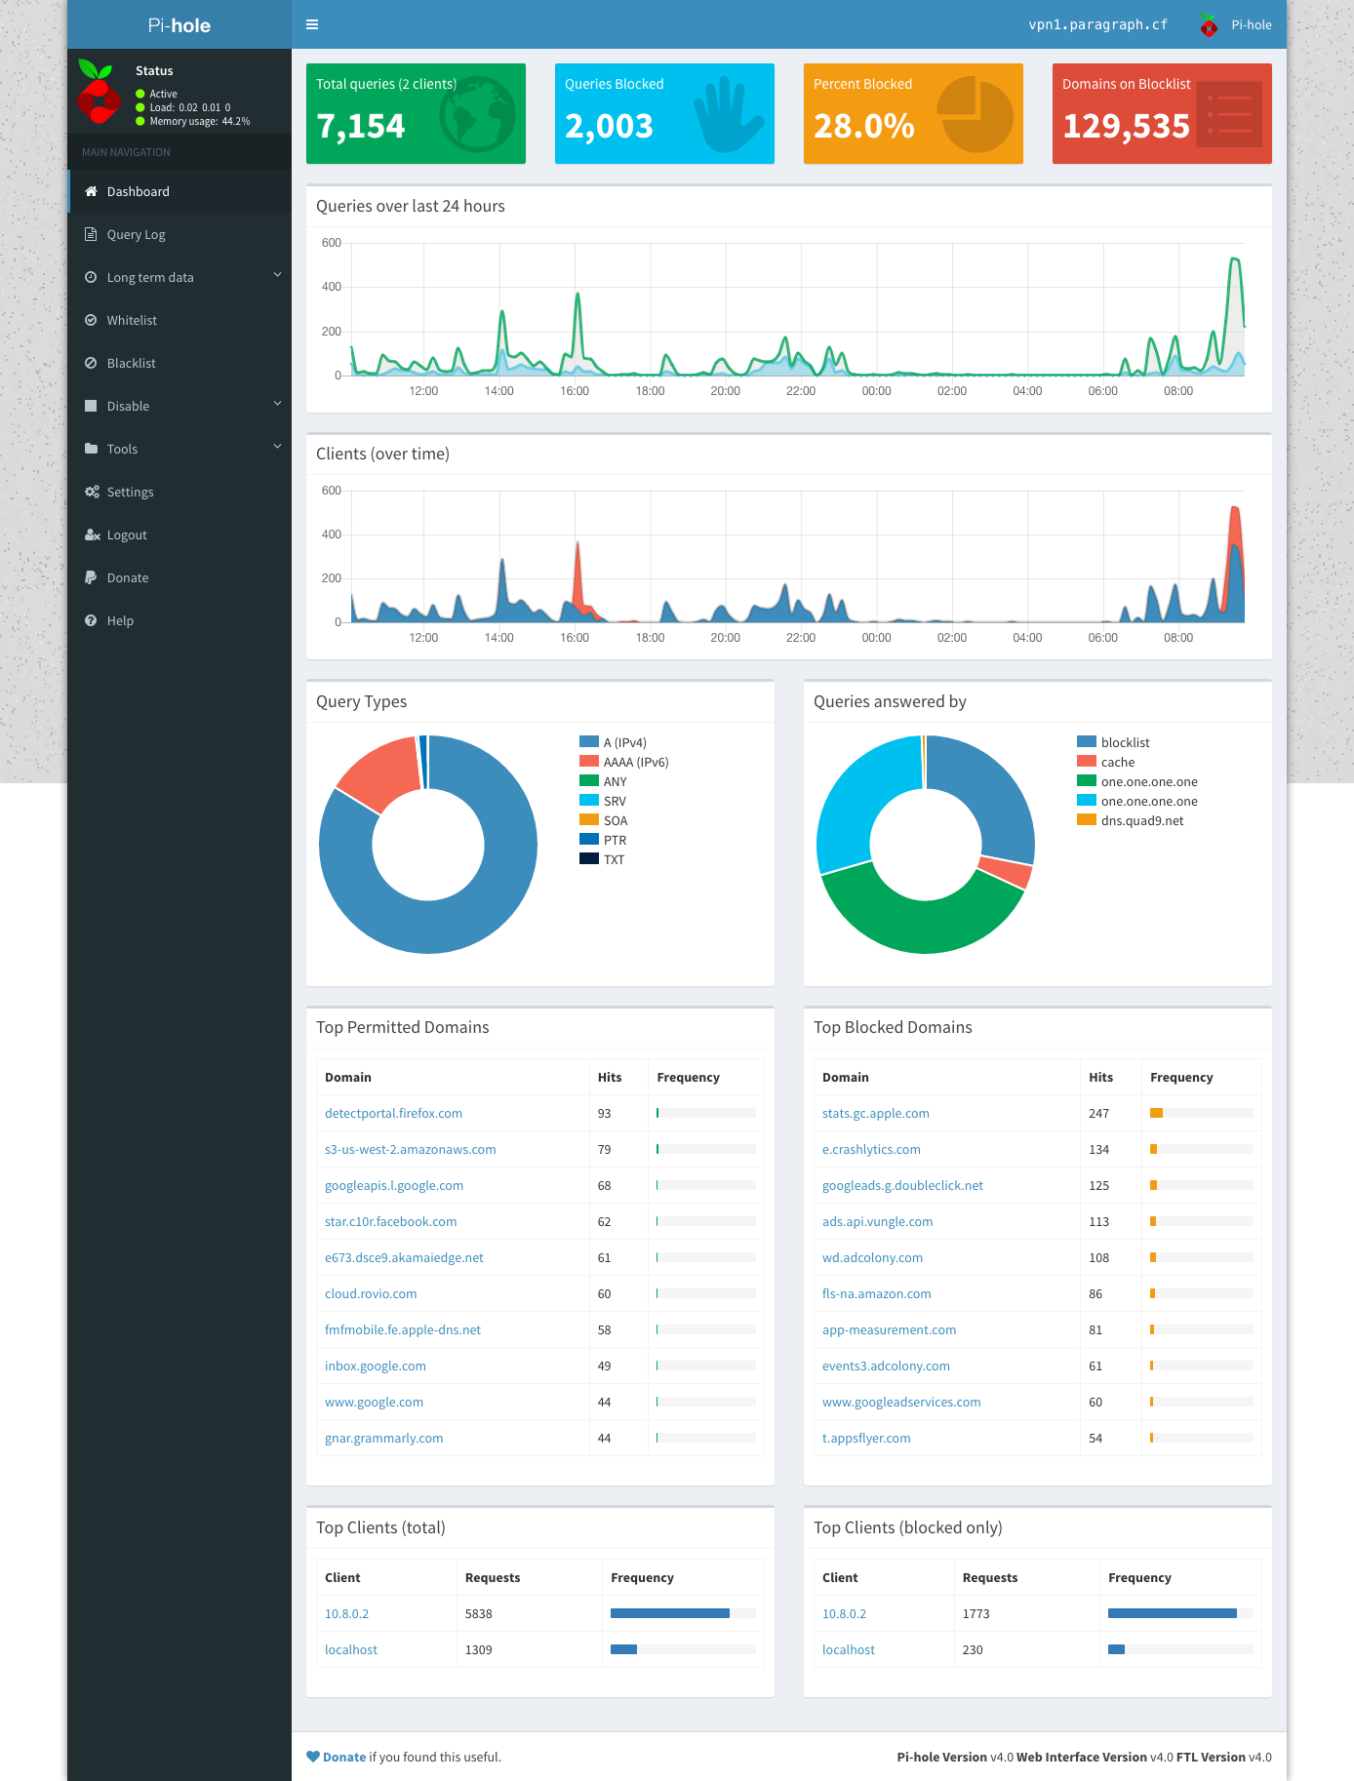1354x1781 pixels.
Task: Select Logout in the sidebar
Action: pyautogui.click(x=179, y=534)
